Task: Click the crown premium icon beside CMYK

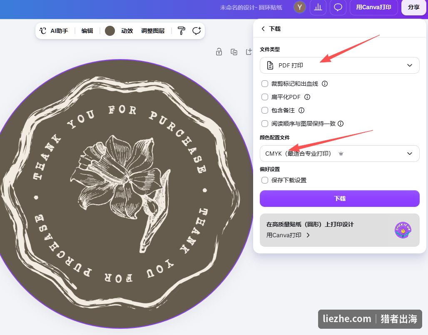Action: [341, 154]
